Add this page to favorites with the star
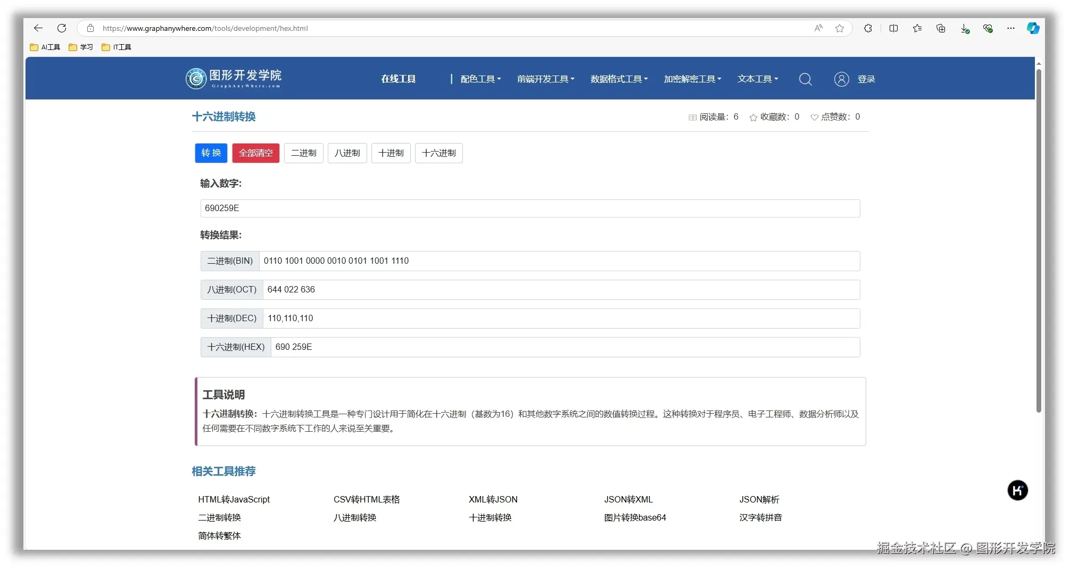Image resolution: width=1070 pixels, height=570 pixels. [x=840, y=28]
